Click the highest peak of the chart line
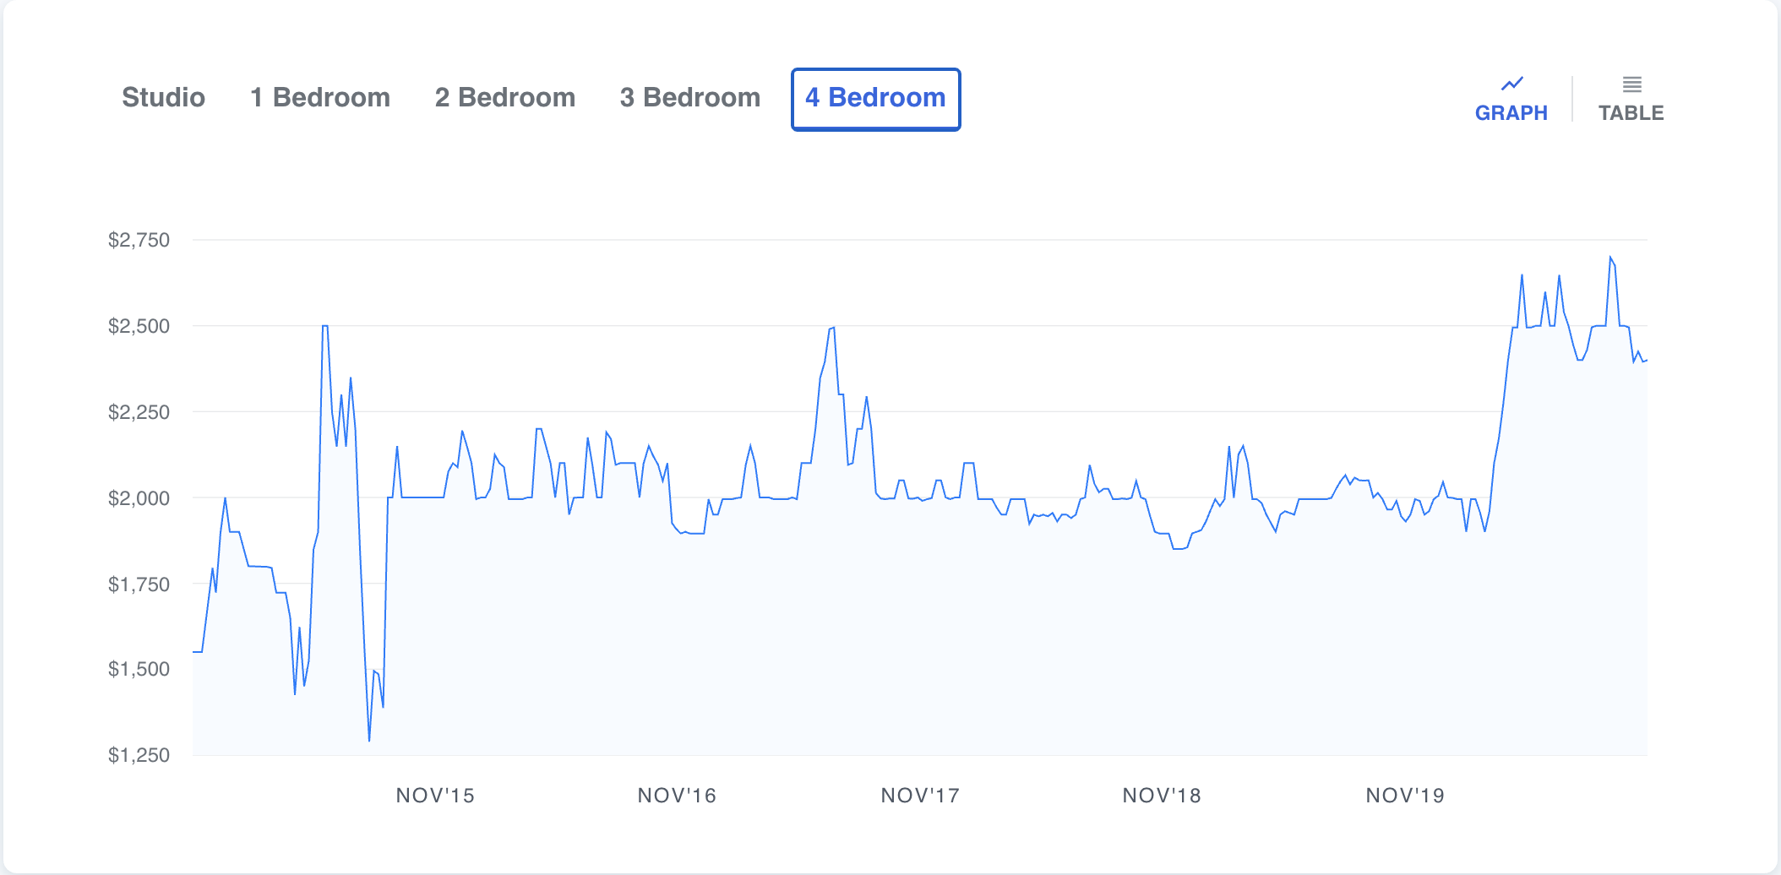The image size is (1781, 875). (1610, 257)
